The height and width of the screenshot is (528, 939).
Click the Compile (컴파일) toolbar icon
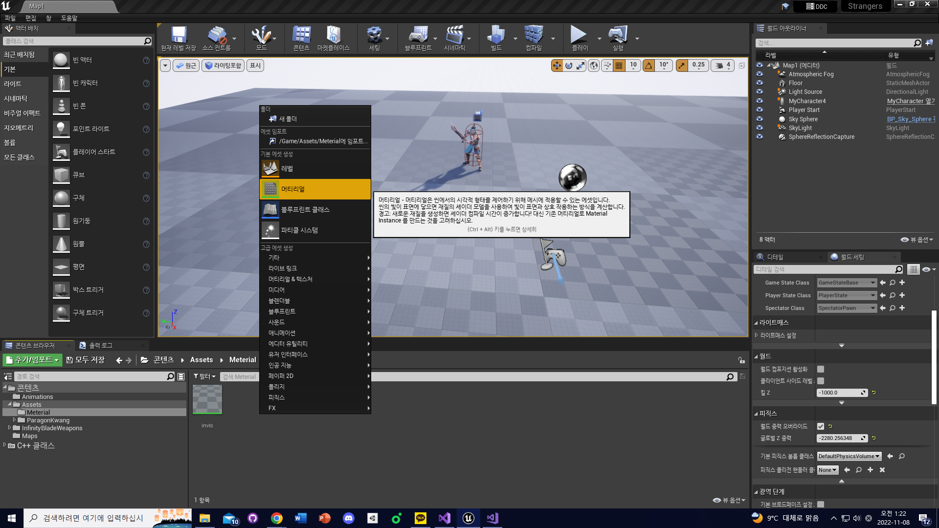[534, 36]
